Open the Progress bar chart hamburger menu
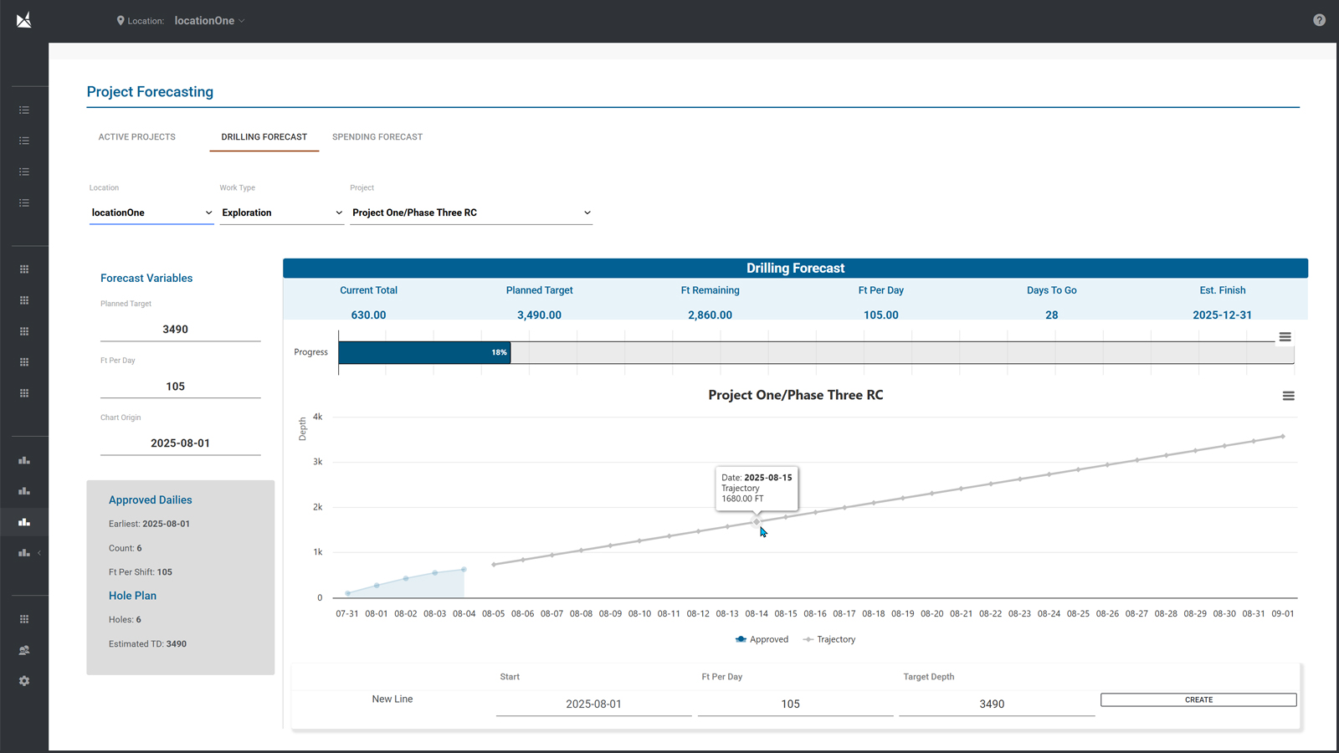This screenshot has height=753, width=1339. point(1285,337)
